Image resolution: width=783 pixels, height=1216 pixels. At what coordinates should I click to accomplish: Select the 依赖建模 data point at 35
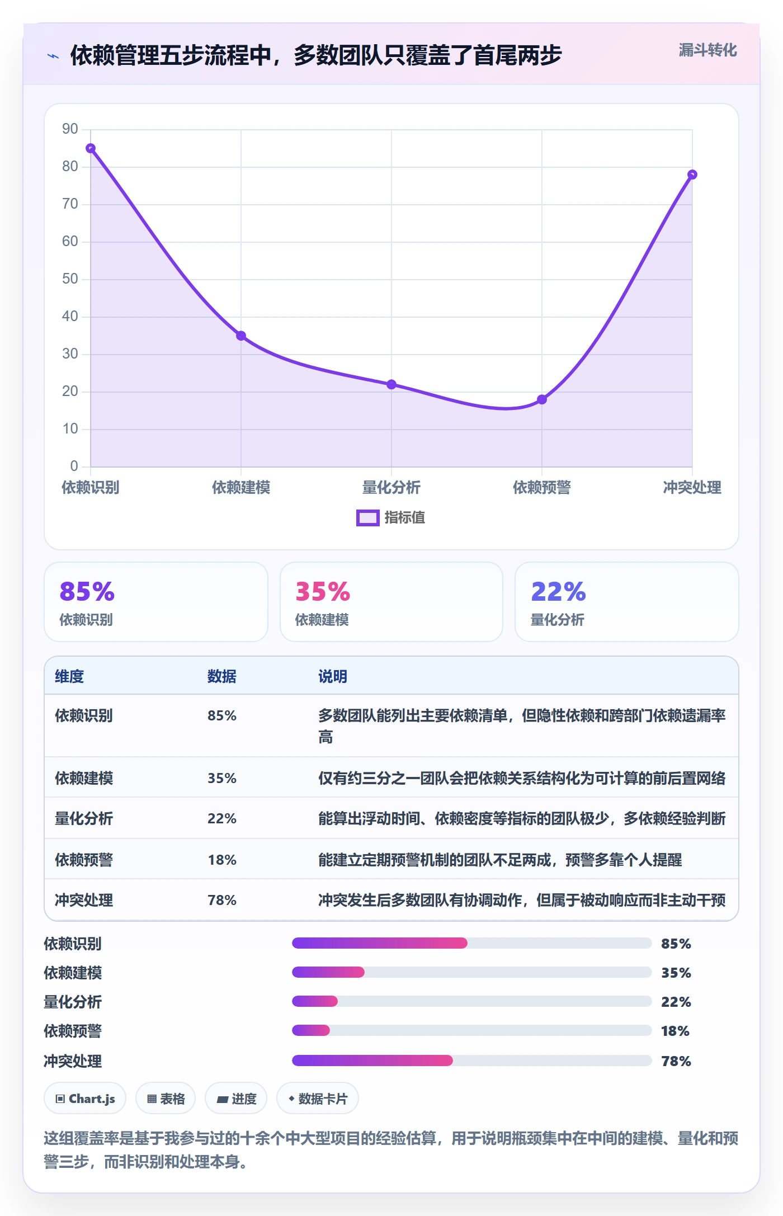click(x=241, y=336)
